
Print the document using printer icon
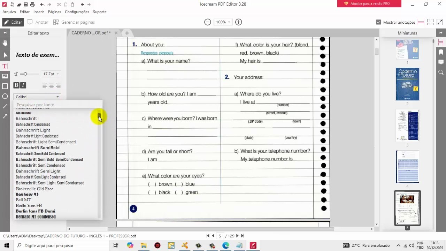tap(32, 5)
